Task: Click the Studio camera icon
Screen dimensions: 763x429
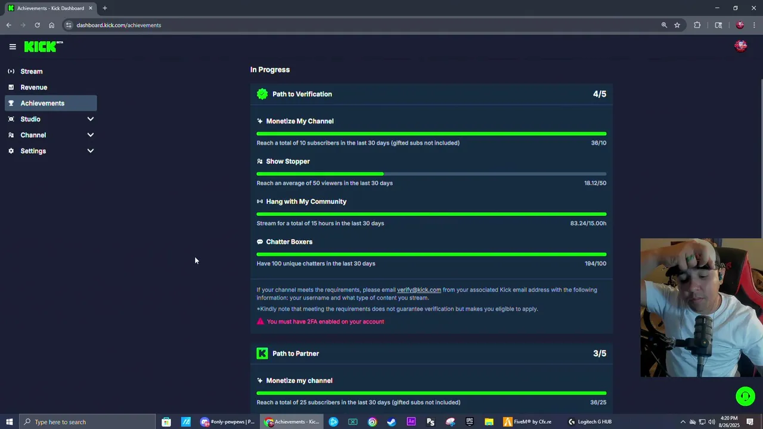Action: [x=11, y=119]
